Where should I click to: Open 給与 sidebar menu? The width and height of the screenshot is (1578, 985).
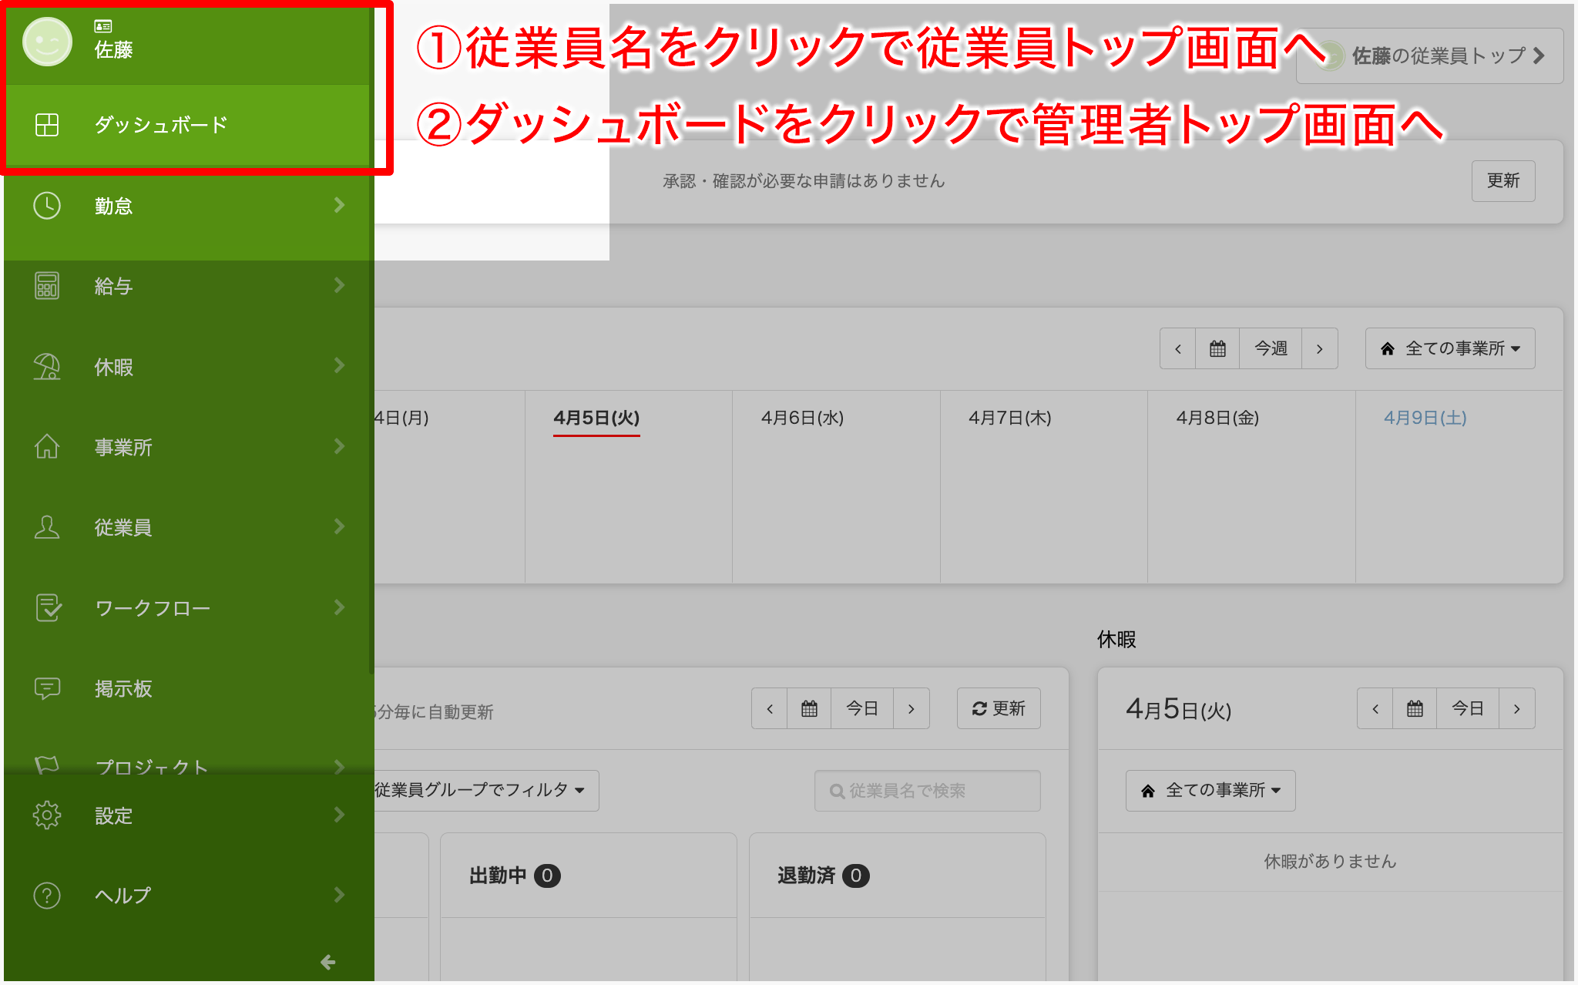(x=188, y=286)
